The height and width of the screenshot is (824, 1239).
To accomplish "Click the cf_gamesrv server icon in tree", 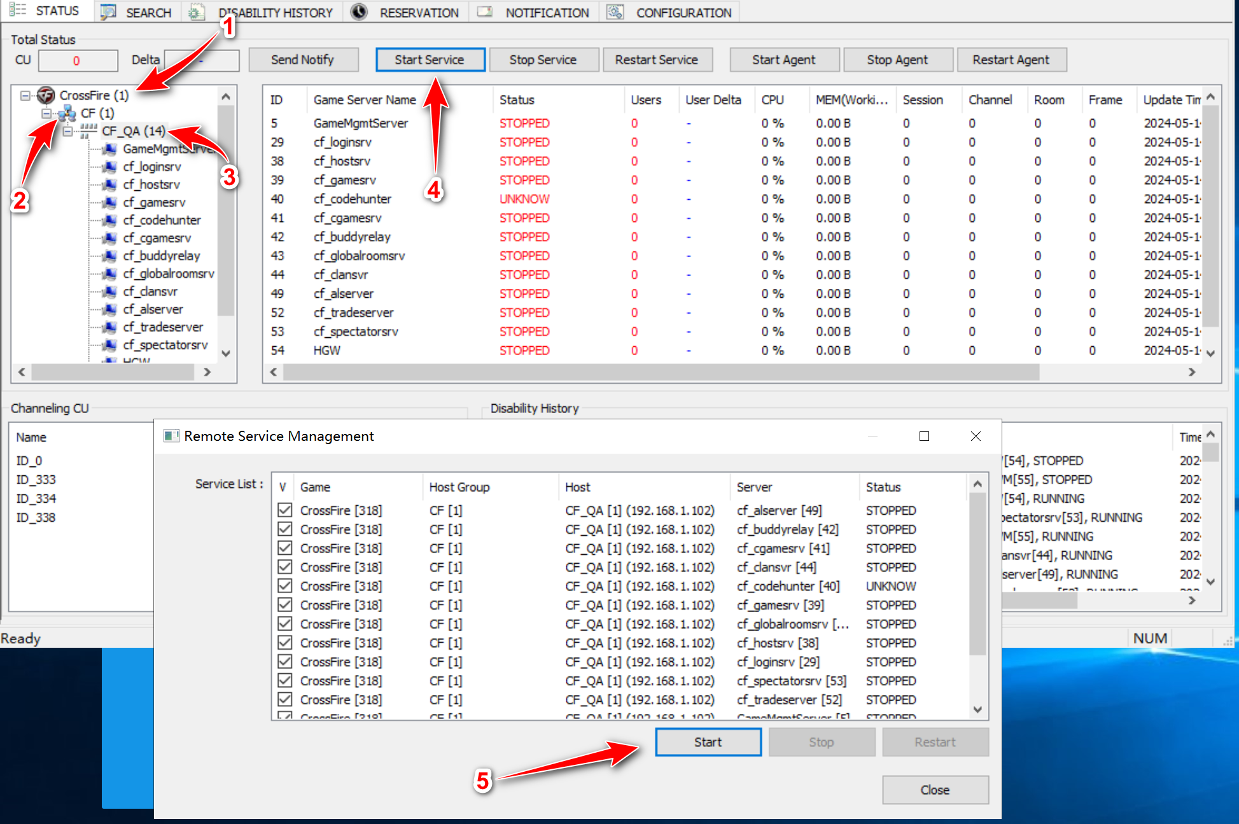I will (x=110, y=202).
